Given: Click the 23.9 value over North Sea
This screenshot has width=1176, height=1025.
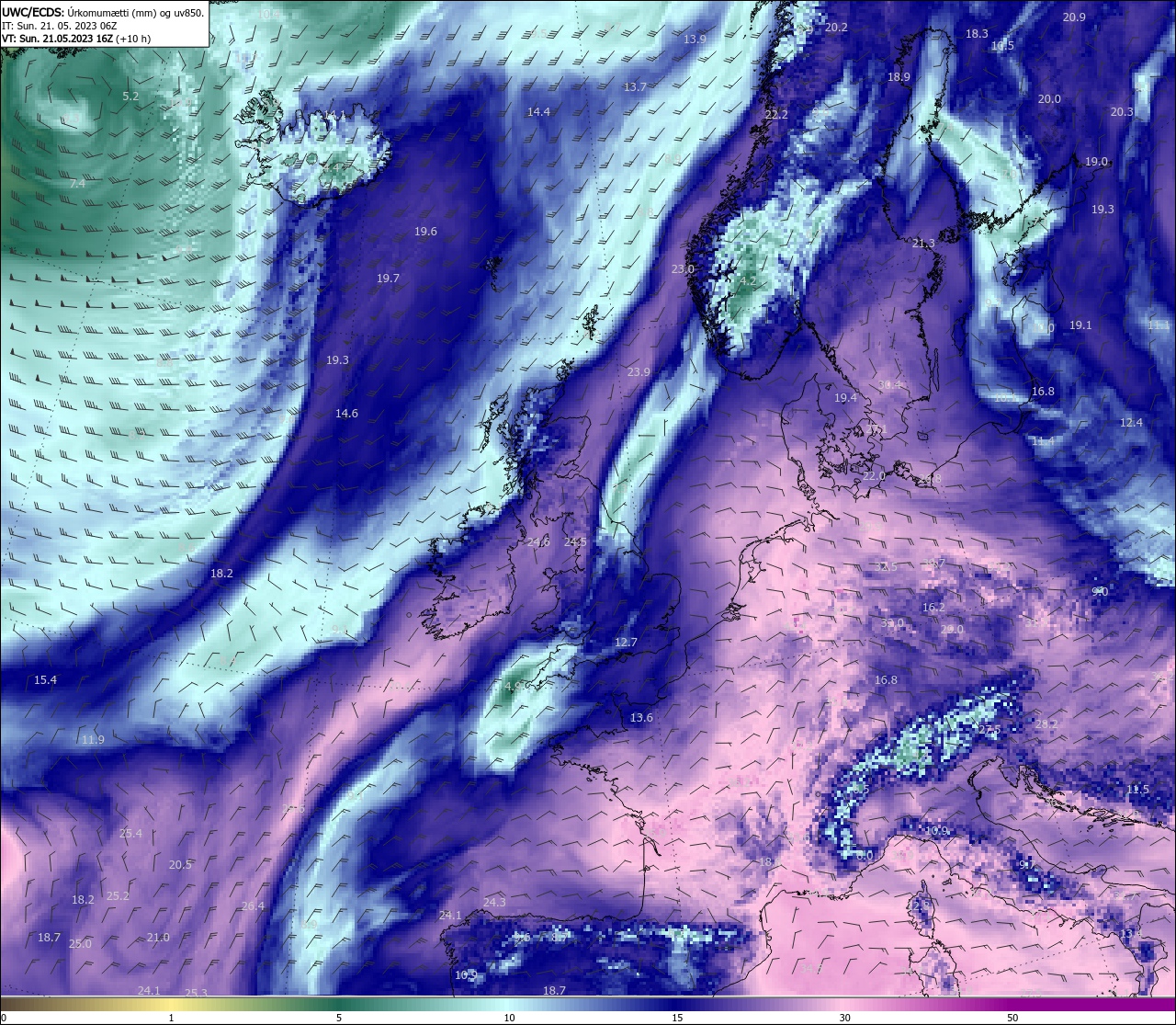Looking at the screenshot, I should coord(639,372).
